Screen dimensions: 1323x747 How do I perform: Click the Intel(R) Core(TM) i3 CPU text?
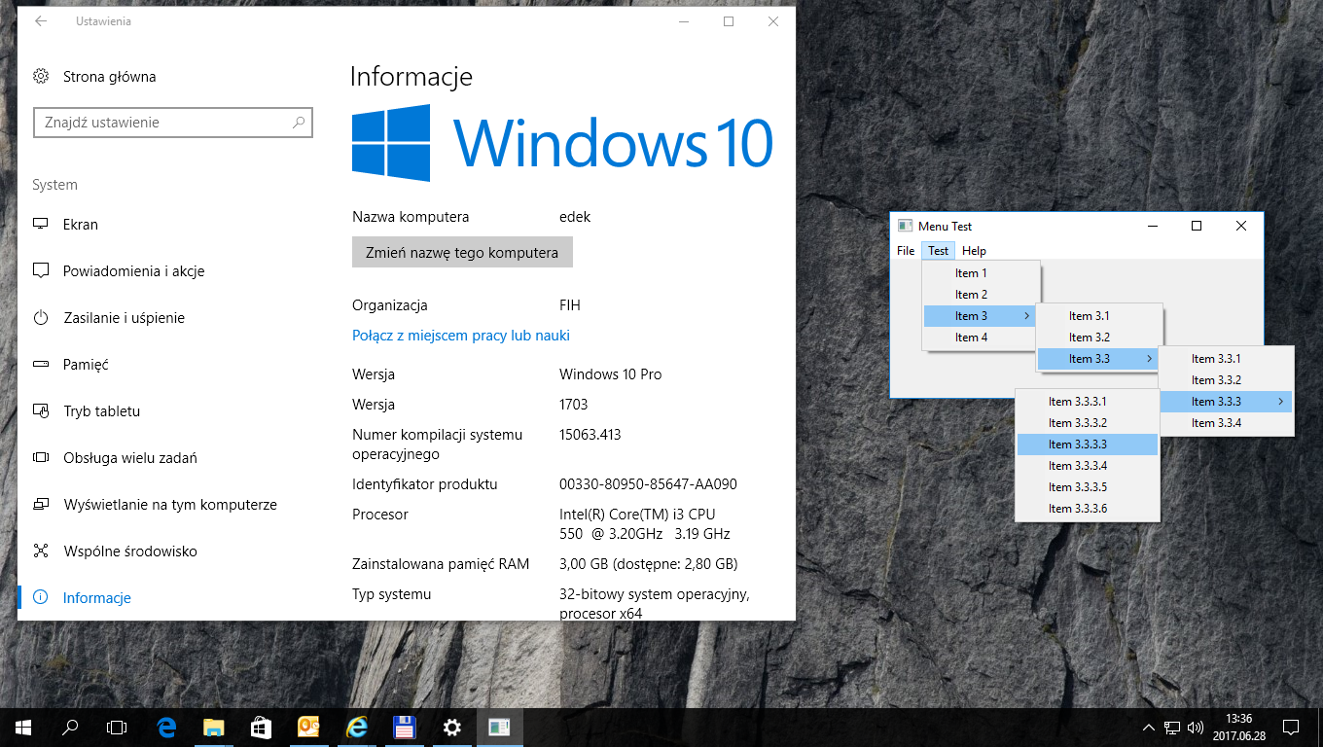[x=637, y=515]
